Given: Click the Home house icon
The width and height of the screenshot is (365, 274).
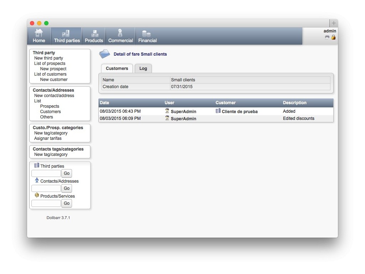Looking at the screenshot, I should pyautogui.click(x=39, y=33).
